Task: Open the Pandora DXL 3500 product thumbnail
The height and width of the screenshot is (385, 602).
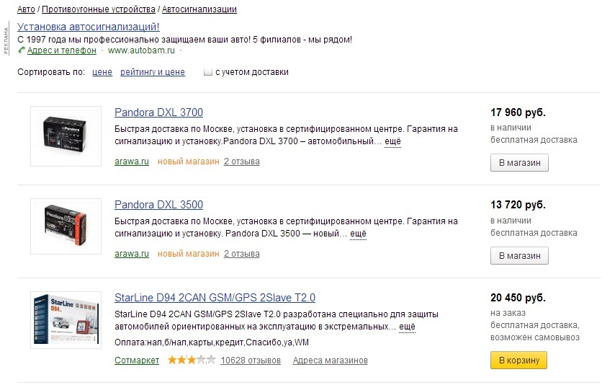Action: tap(66, 226)
